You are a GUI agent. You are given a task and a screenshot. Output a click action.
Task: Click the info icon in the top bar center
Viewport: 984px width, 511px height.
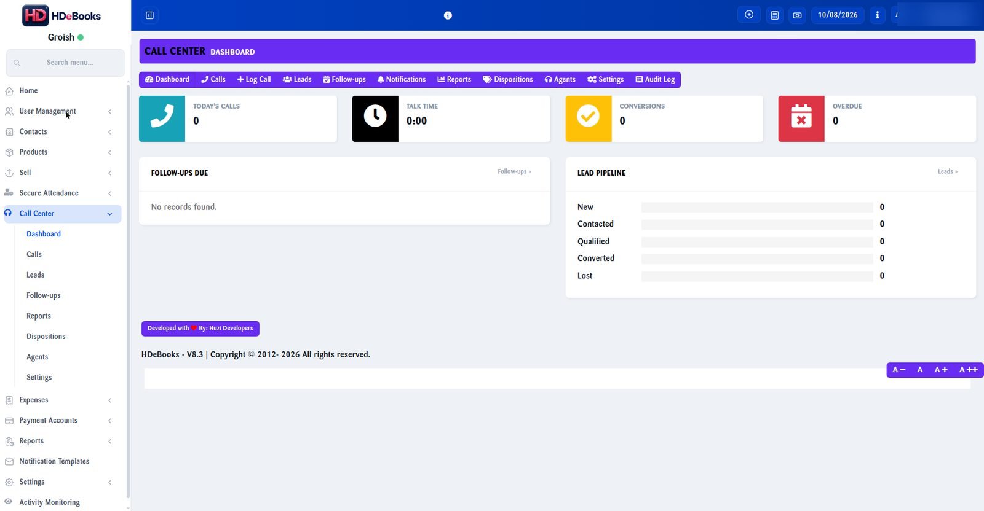tap(448, 15)
